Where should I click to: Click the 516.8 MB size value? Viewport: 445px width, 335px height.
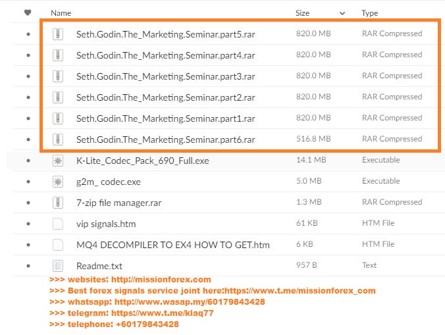(313, 139)
